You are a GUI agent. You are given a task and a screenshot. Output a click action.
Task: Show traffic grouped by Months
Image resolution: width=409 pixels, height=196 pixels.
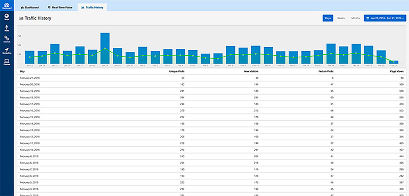(x=355, y=18)
